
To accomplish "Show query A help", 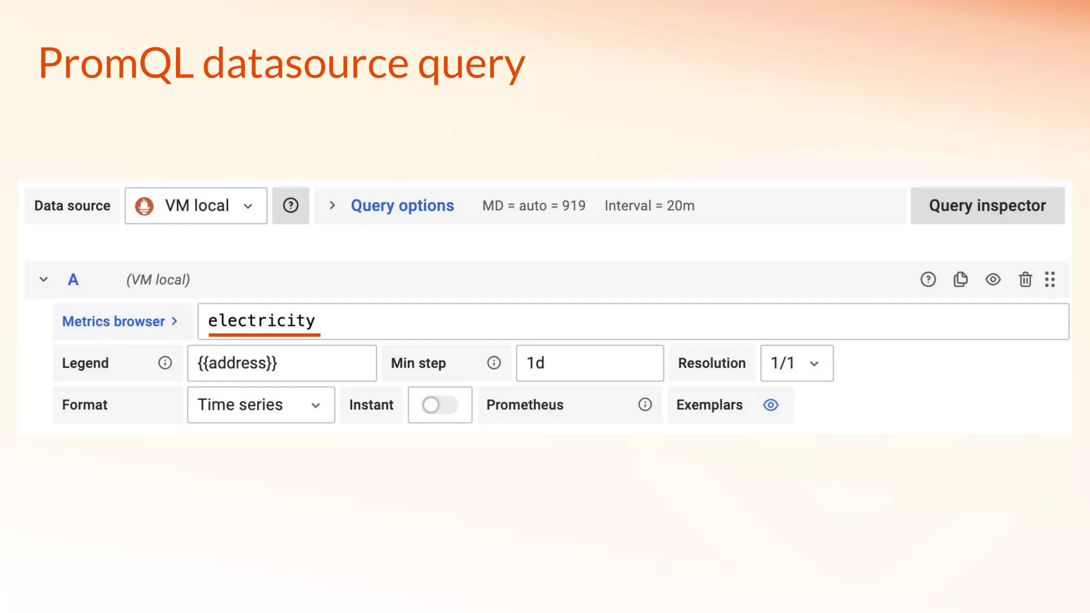I will pyautogui.click(x=928, y=279).
